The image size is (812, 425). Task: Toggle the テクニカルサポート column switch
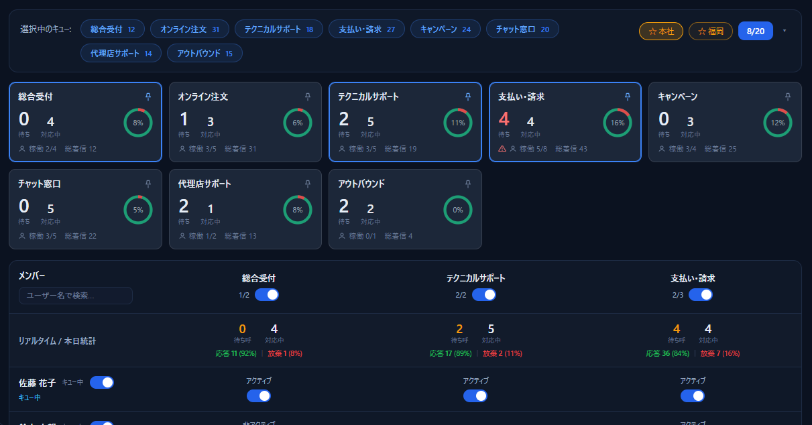coord(484,295)
